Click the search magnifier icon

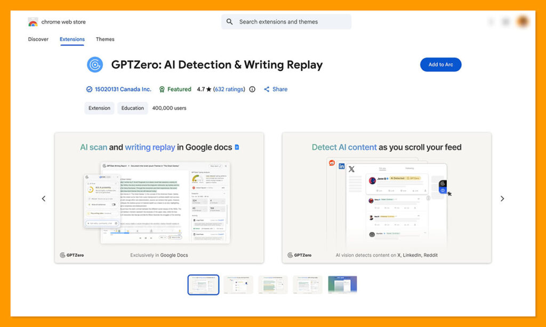point(229,21)
